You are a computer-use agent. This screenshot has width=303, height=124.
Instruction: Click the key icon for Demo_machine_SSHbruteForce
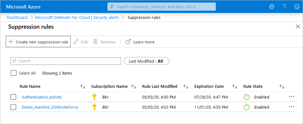(94, 107)
